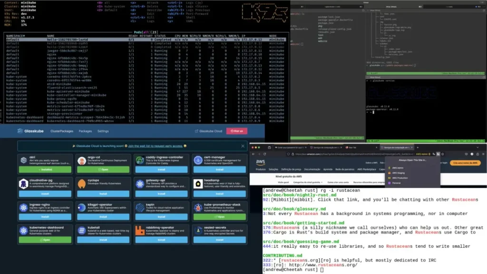
Task: Click the Star us button
Action: click(237, 131)
